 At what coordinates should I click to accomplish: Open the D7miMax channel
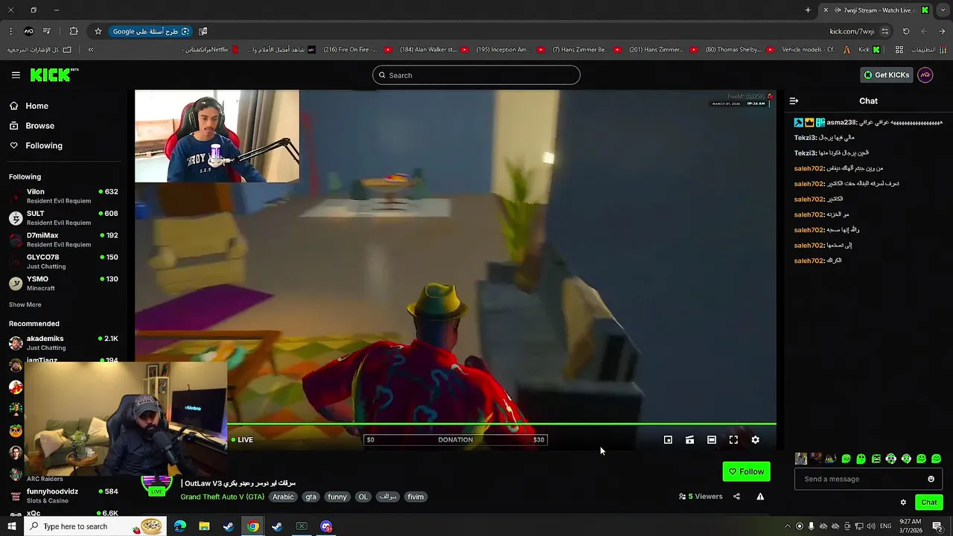point(64,240)
